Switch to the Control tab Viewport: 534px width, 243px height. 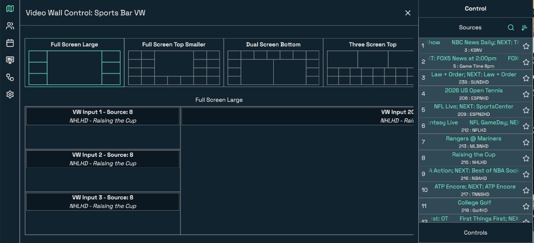(x=476, y=8)
